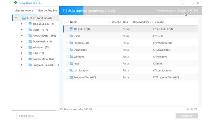The width and height of the screenshot is (214, 120).
Task: Expand the Downloads tree node
Action: tap(22, 41)
